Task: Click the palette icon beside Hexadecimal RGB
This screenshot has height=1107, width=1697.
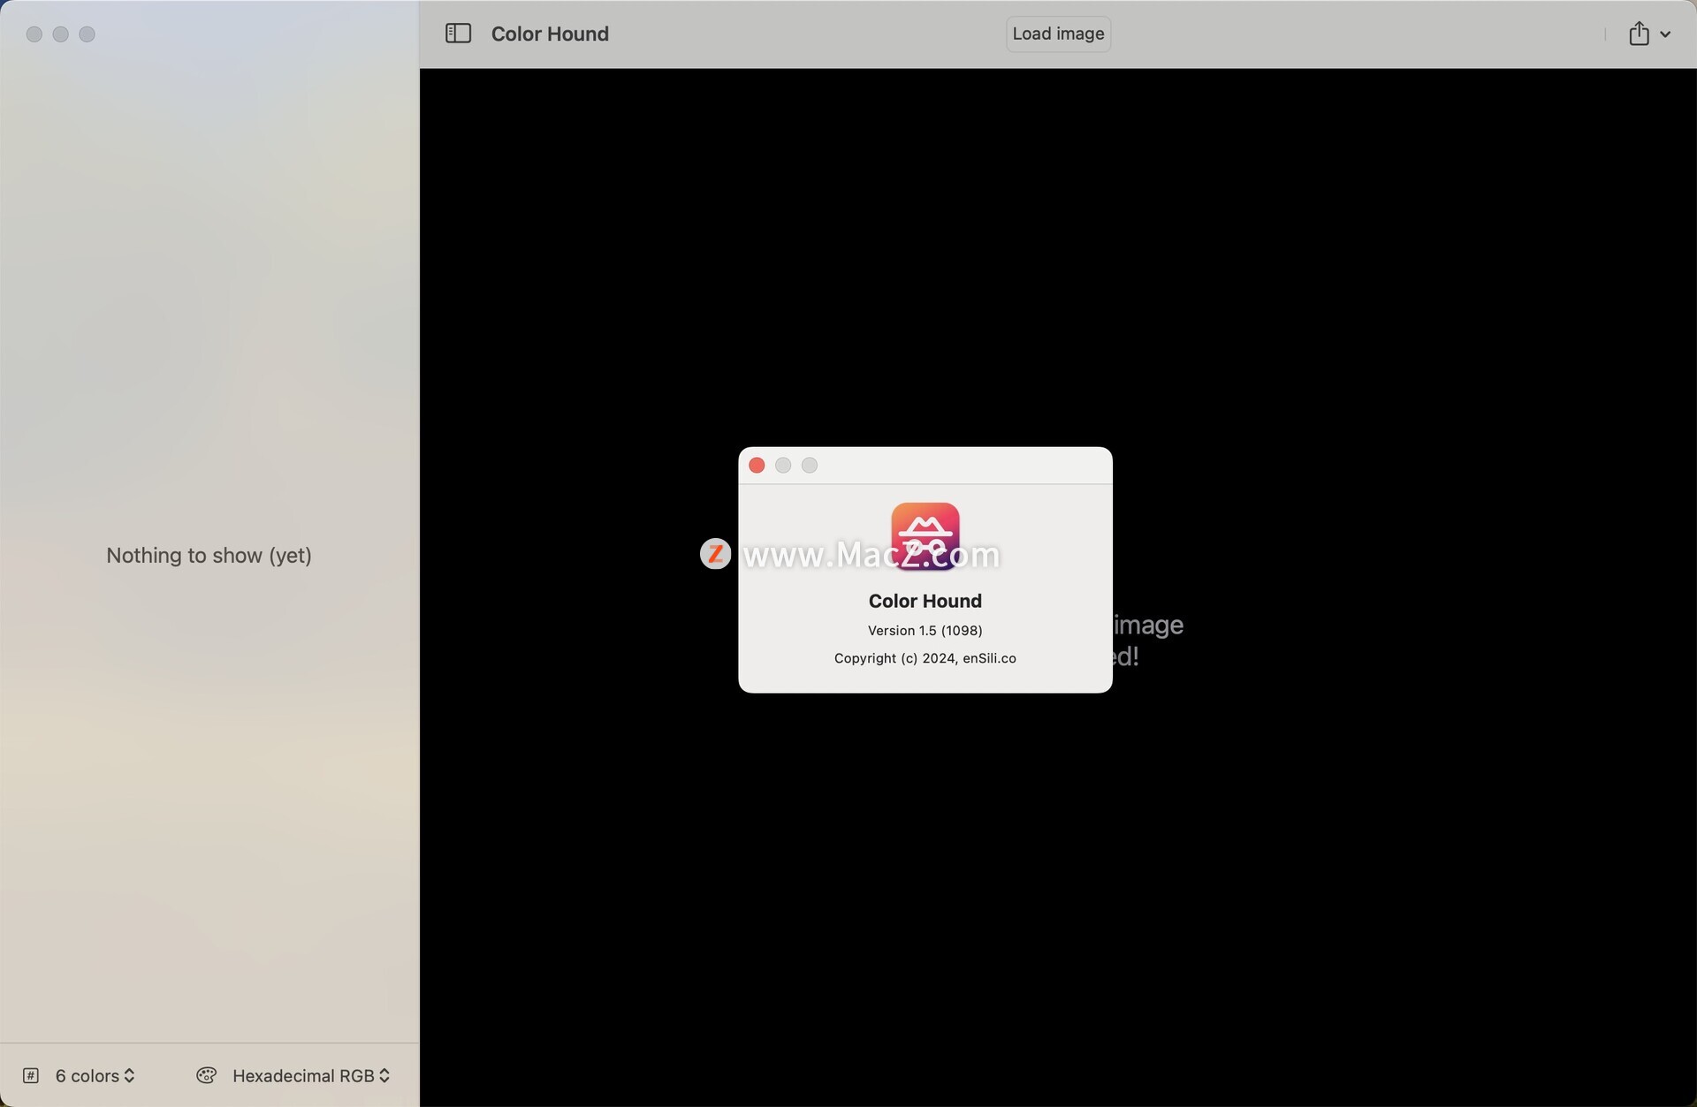Action: (206, 1075)
